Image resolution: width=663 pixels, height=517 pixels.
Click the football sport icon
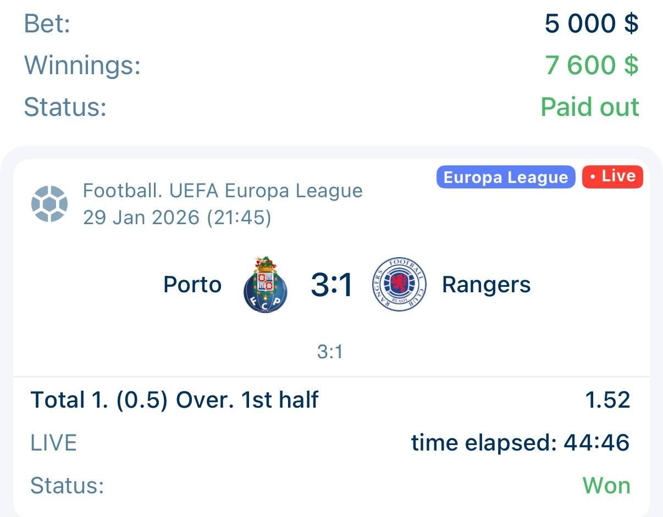click(x=49, y=204)
